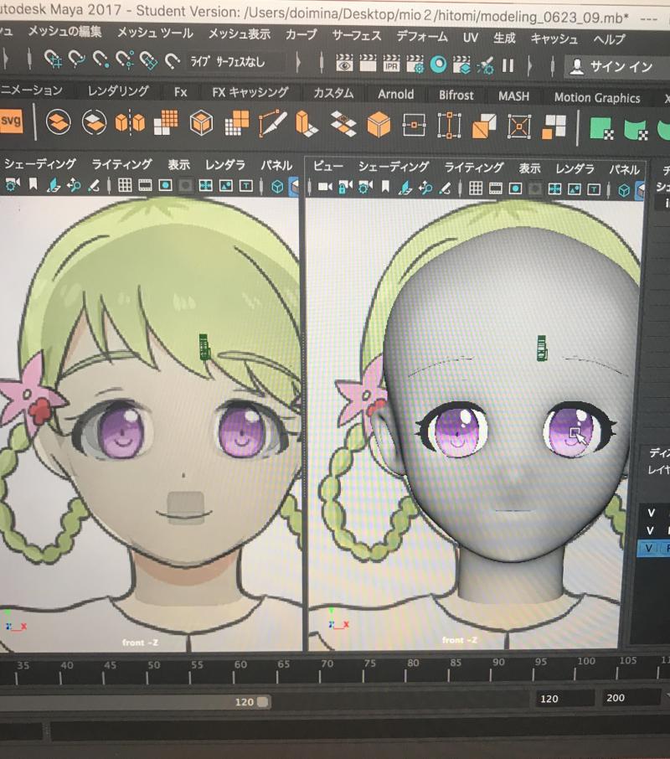
Task: Click the Mirror geometry shelf icon
Action: coord(130,122)
